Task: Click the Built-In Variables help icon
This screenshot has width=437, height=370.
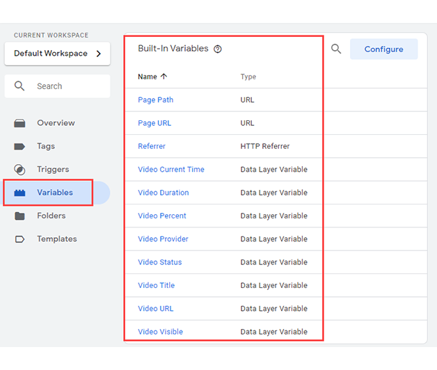Action: [218, 49]
